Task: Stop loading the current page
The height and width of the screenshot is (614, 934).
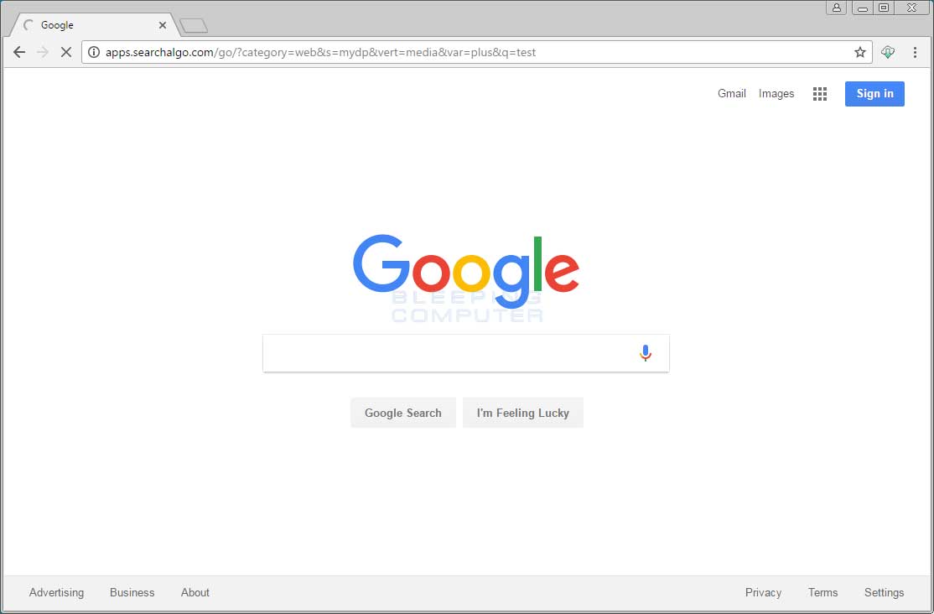Action: click(66, 53)
